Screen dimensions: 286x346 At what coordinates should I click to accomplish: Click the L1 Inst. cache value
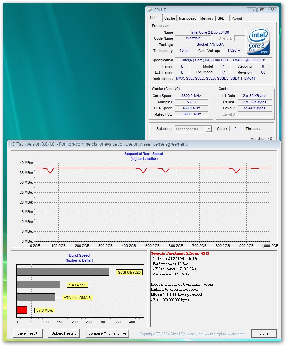click(255, 102)
